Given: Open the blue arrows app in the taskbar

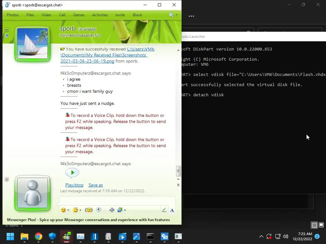Looking at the screenshot, I should (x=94, y=236).
